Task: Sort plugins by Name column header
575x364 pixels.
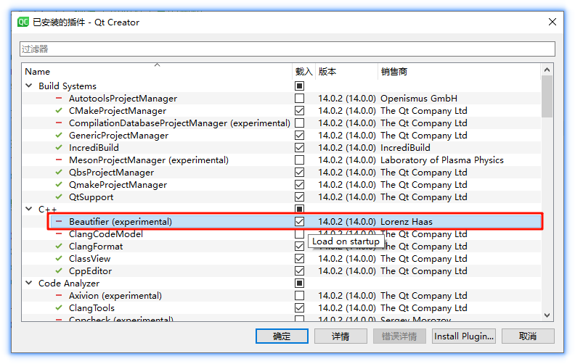Action: 157,71
